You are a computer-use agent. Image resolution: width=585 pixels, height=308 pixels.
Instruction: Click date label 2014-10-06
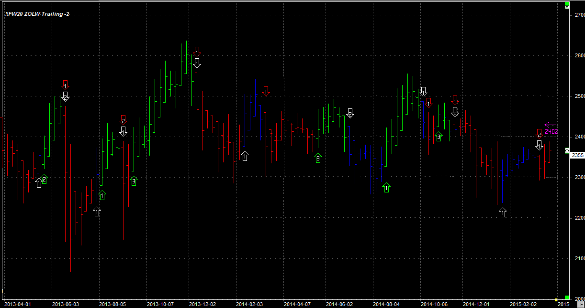coord(434,304)
